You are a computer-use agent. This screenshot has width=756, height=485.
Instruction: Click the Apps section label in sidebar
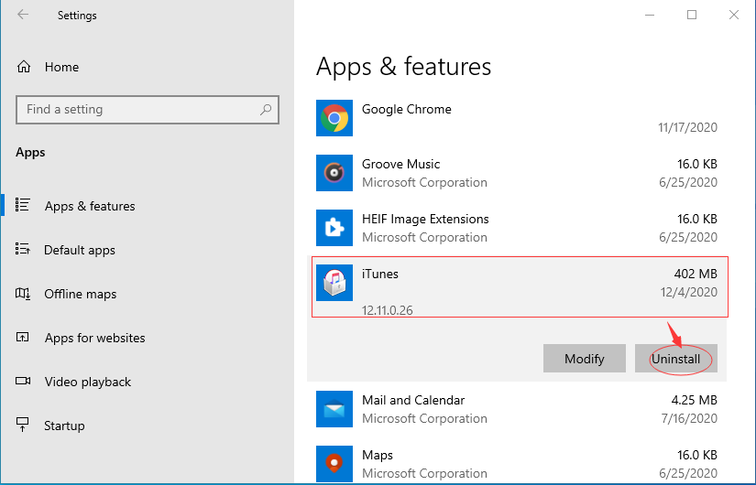click(x=30, y=152)
